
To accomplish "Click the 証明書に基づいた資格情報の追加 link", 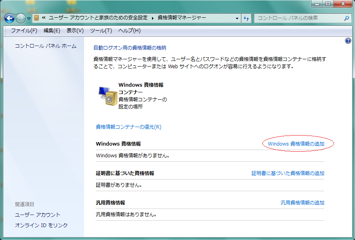I will pyautogui.click(x=288, y=173).
